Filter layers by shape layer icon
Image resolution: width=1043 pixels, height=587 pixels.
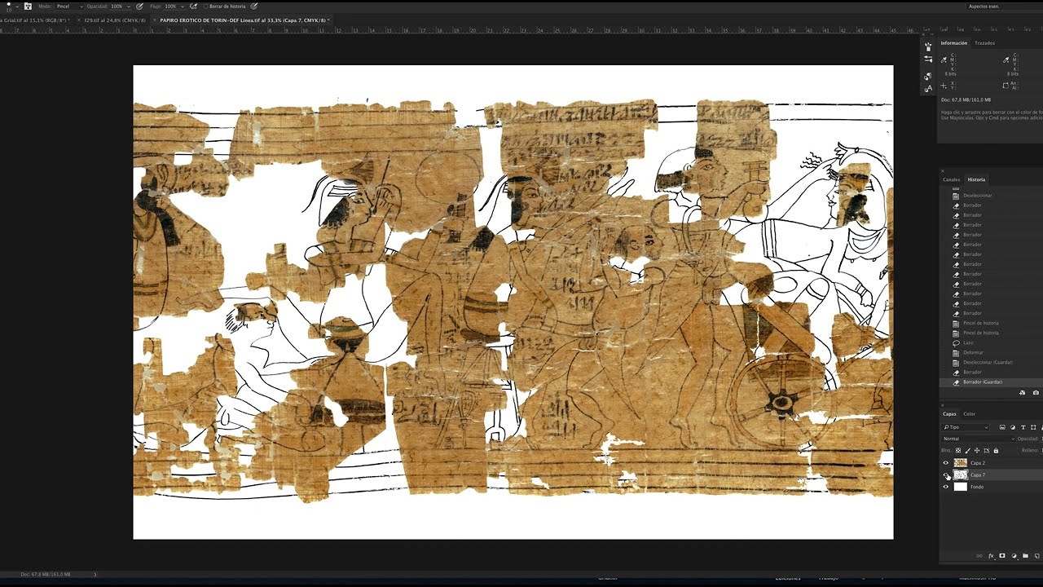1033,427
